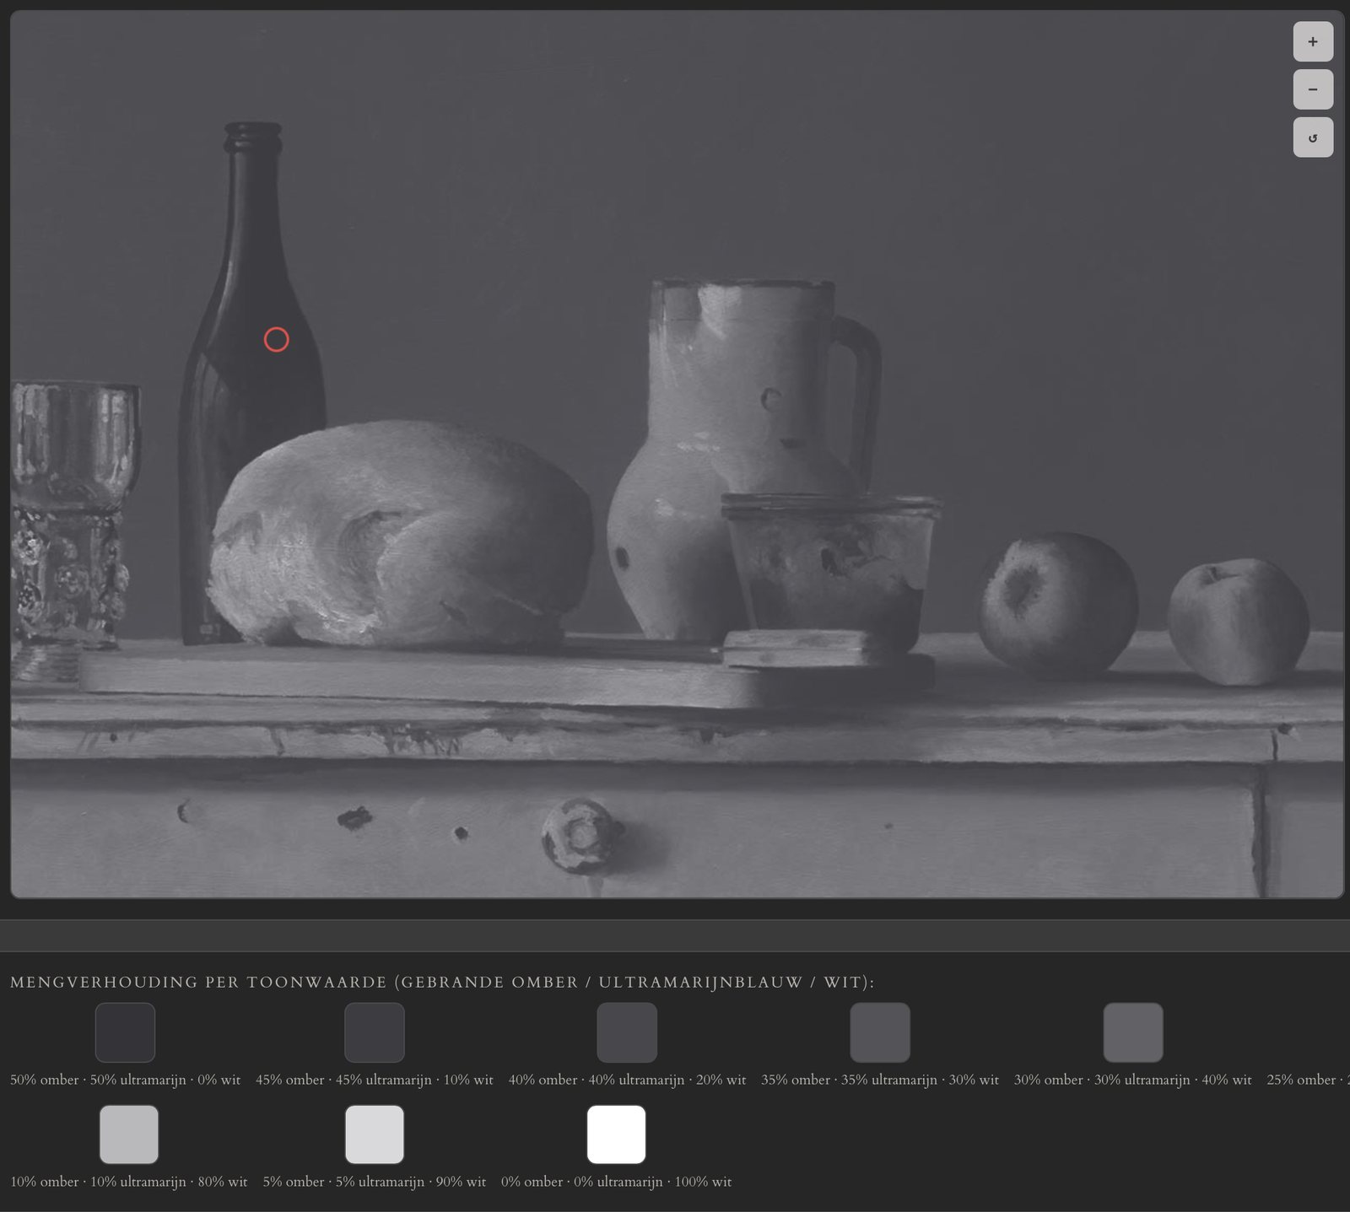The width and height of the screenshot is (1350, 1212).
Task: Zoom out with the minus button
Action: 1313,89
